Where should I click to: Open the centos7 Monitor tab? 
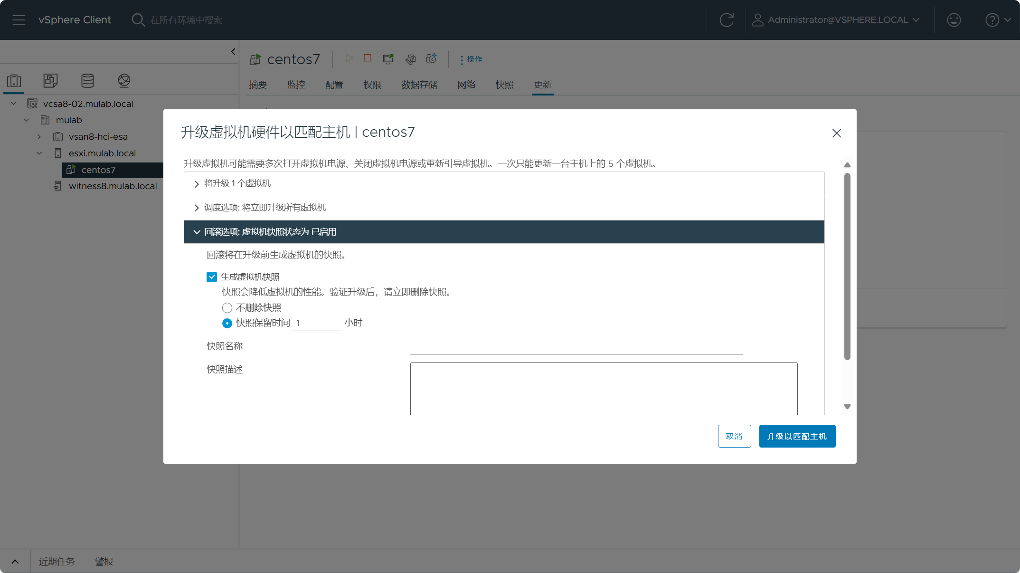click(296, 85)
